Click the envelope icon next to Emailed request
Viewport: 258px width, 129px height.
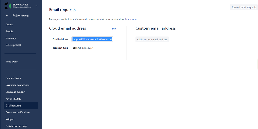pos(74,48)
